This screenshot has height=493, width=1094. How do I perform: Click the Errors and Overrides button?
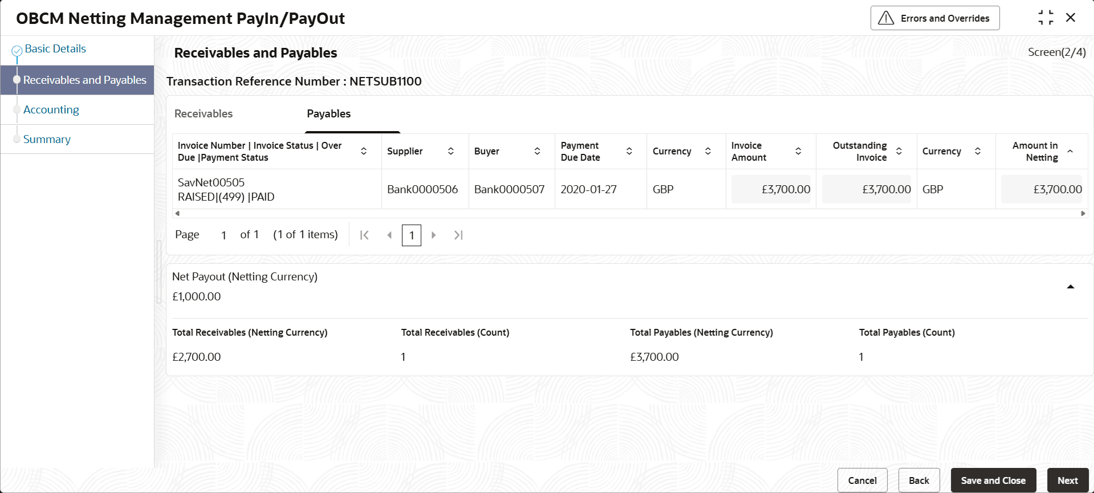coord(935,18)
